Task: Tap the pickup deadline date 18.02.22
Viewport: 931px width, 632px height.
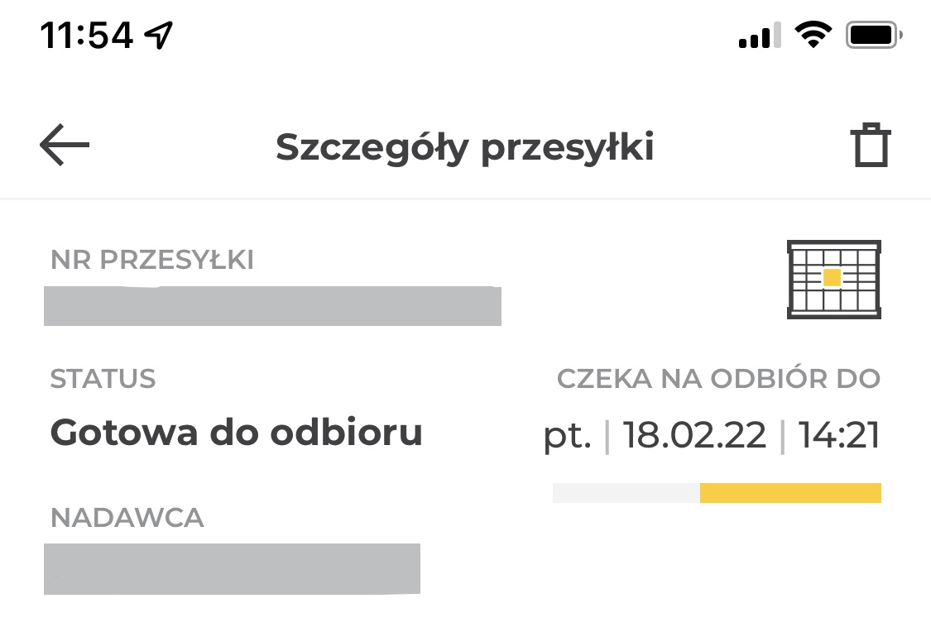Action: point(694,435)
